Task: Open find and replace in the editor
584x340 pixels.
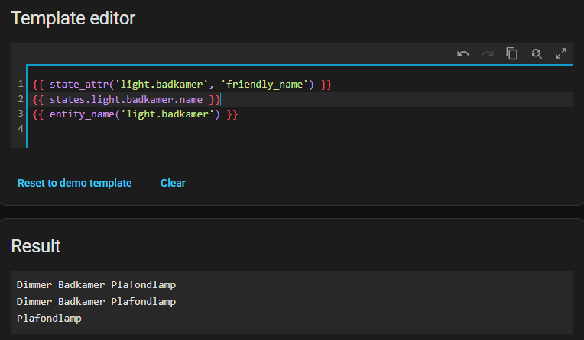Action: [x=537, y=53]
